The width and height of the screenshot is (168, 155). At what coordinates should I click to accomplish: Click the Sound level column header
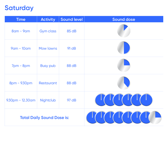click(72, 19)
